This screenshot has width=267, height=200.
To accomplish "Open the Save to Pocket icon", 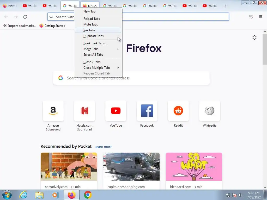I will 251,17.
